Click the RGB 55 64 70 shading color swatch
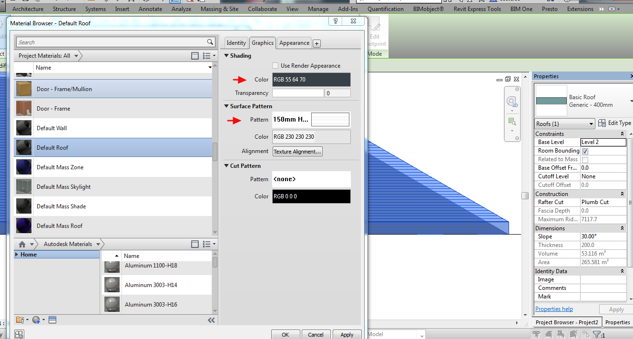 311,79
